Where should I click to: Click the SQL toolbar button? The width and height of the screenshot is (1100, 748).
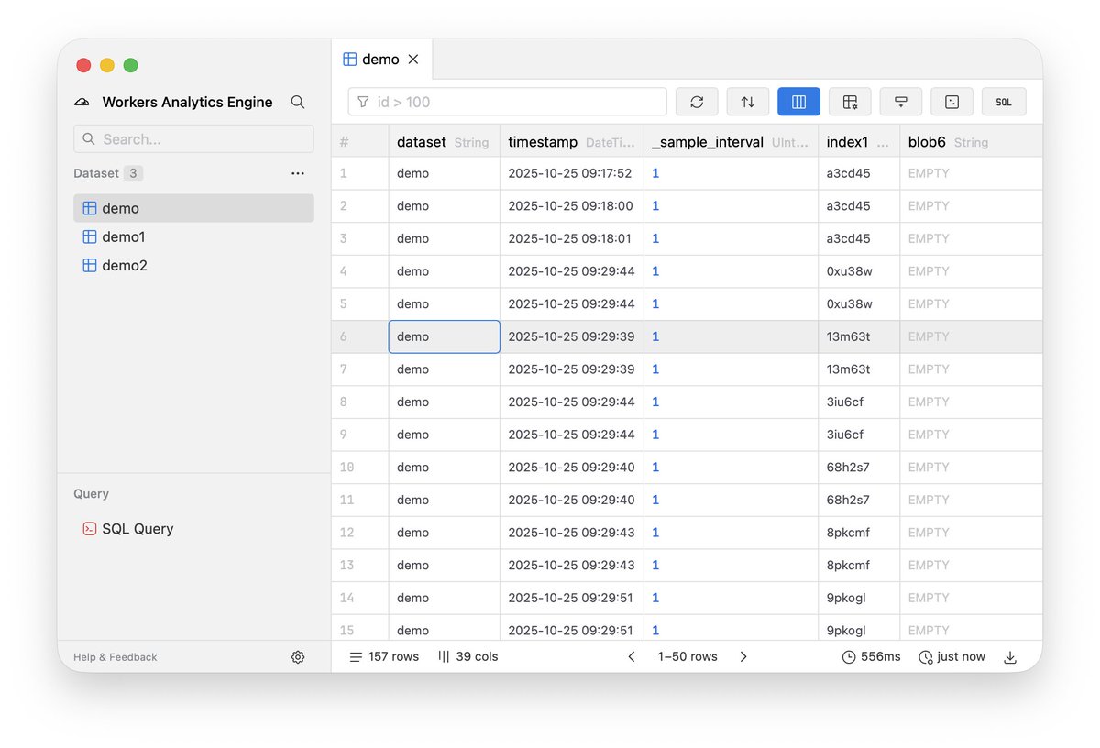click(1004, 102)
